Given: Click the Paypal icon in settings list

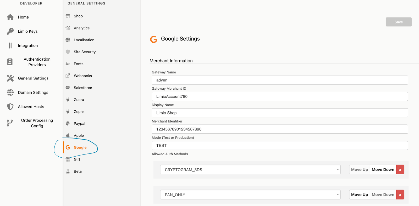Looking at the screenshot, I should click(x=68, y=123).
